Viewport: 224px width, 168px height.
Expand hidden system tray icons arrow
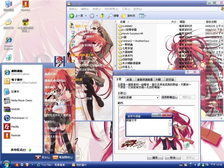pyautogui.click(x=195, y=165)
